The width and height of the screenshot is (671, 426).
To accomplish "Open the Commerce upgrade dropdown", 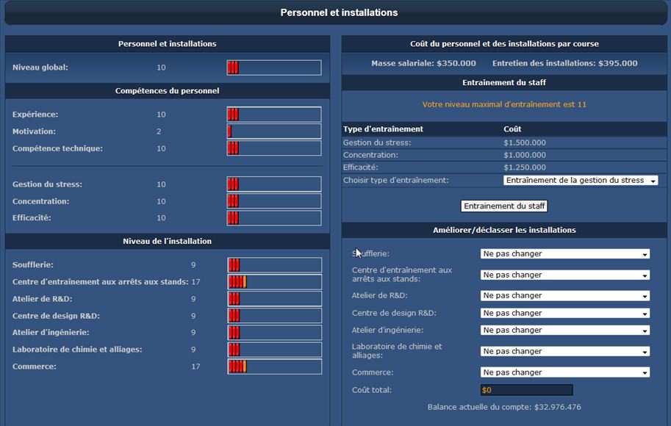I will [x=565, y=372].
